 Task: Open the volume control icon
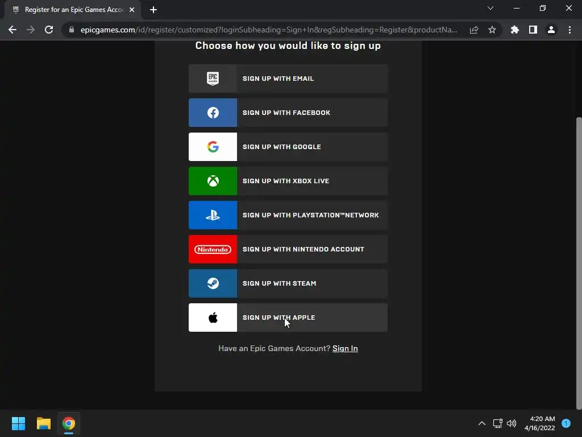click(512, 423)
